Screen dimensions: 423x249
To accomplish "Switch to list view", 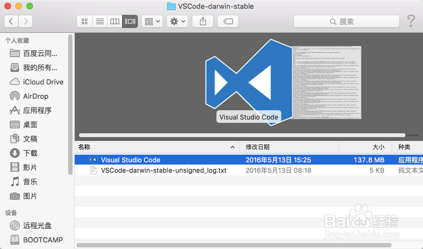I will tap(100, 21).
